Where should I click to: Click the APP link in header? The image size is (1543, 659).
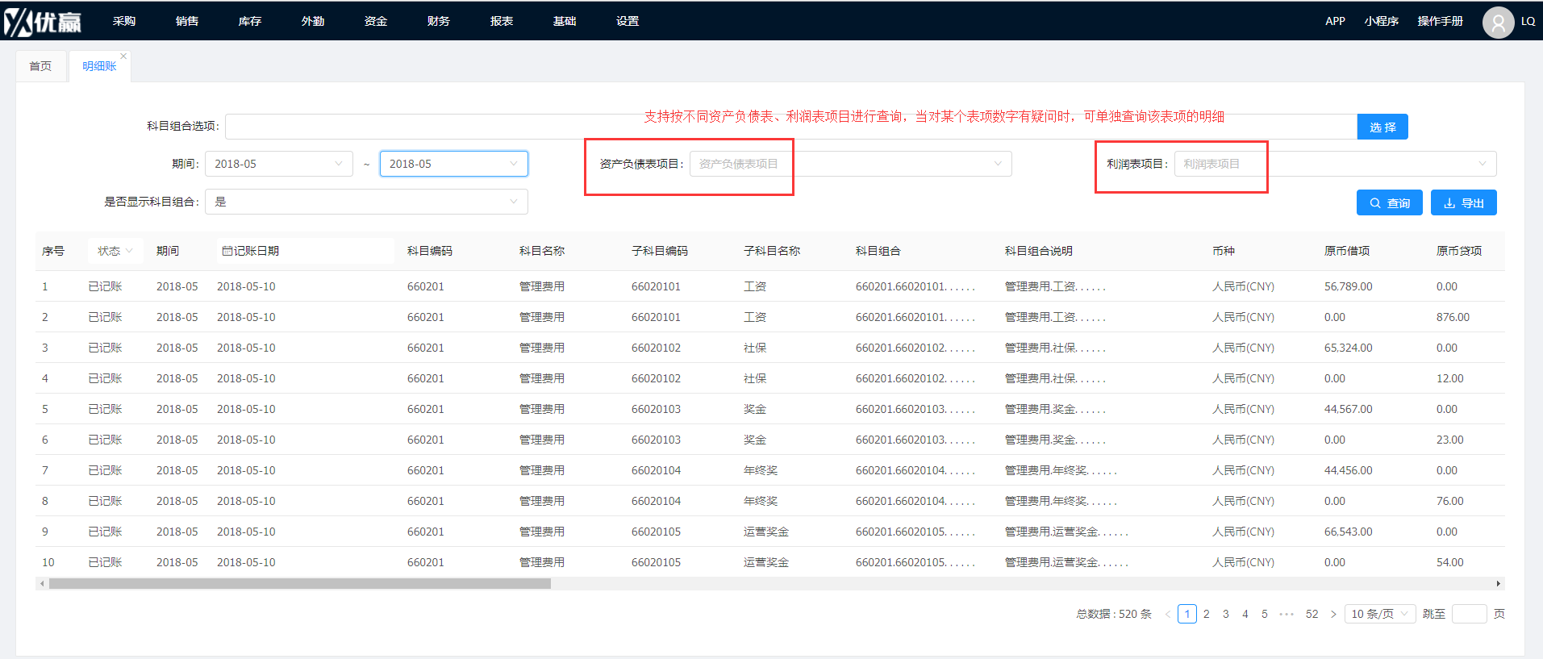(x=1335, y=21)
